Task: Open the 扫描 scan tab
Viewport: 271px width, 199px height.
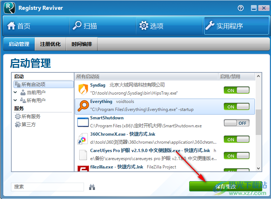Action: [x=103, y=26]
